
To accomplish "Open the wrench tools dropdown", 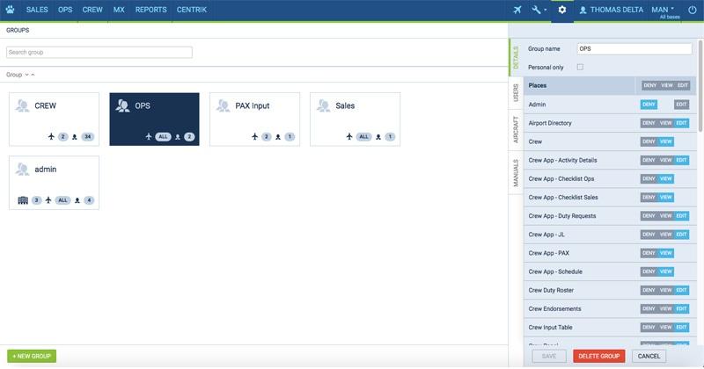I will 539,10.
